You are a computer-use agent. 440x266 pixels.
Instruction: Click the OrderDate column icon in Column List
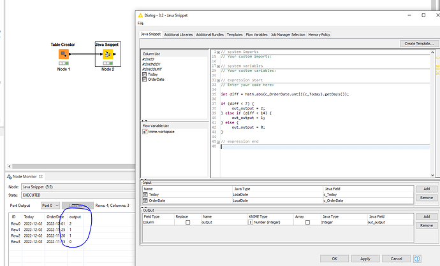click(x=145, y=80)
